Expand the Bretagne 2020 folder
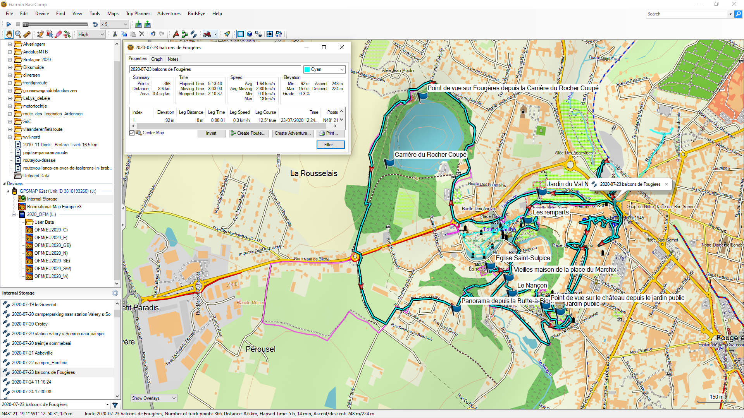This screenshot has height=418, width=744. tap(10, 60)
